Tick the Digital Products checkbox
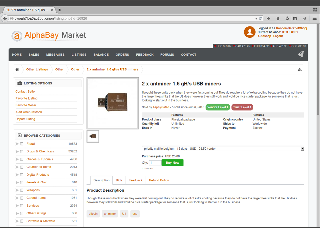Viewport: 320px width, 228px height. pos(21,175)
